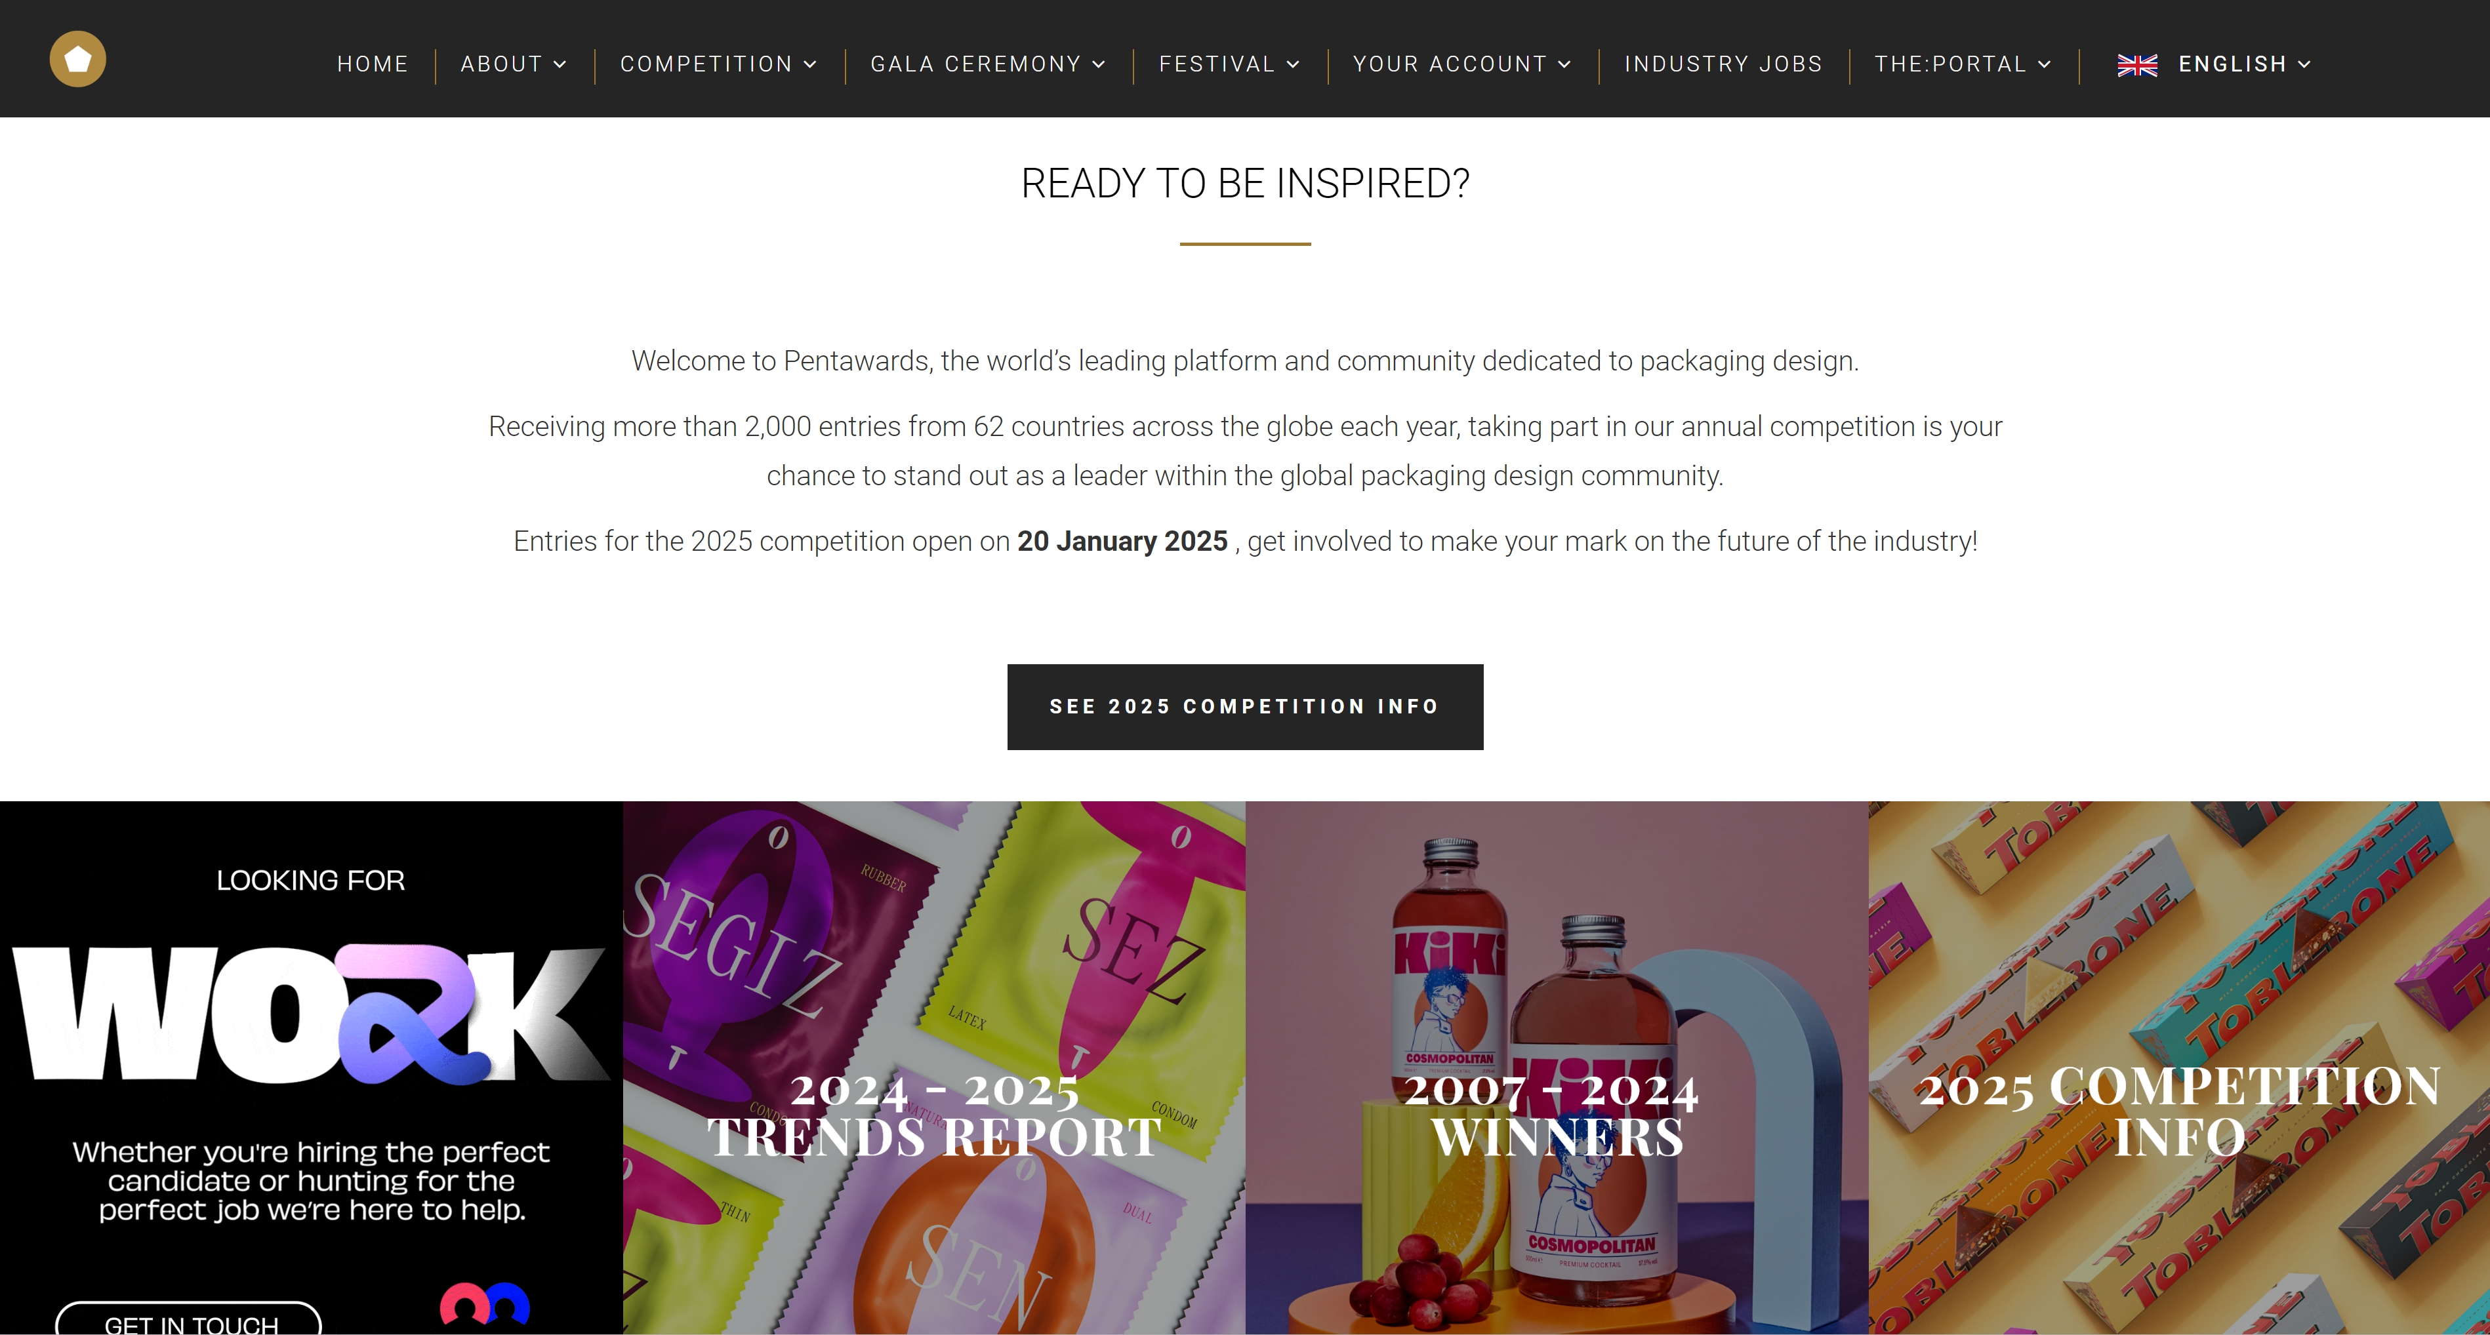The height and width of the screenshot is (1335, 2490).
Task: Open the English language selector arrow
Action: pos(2304,65)
